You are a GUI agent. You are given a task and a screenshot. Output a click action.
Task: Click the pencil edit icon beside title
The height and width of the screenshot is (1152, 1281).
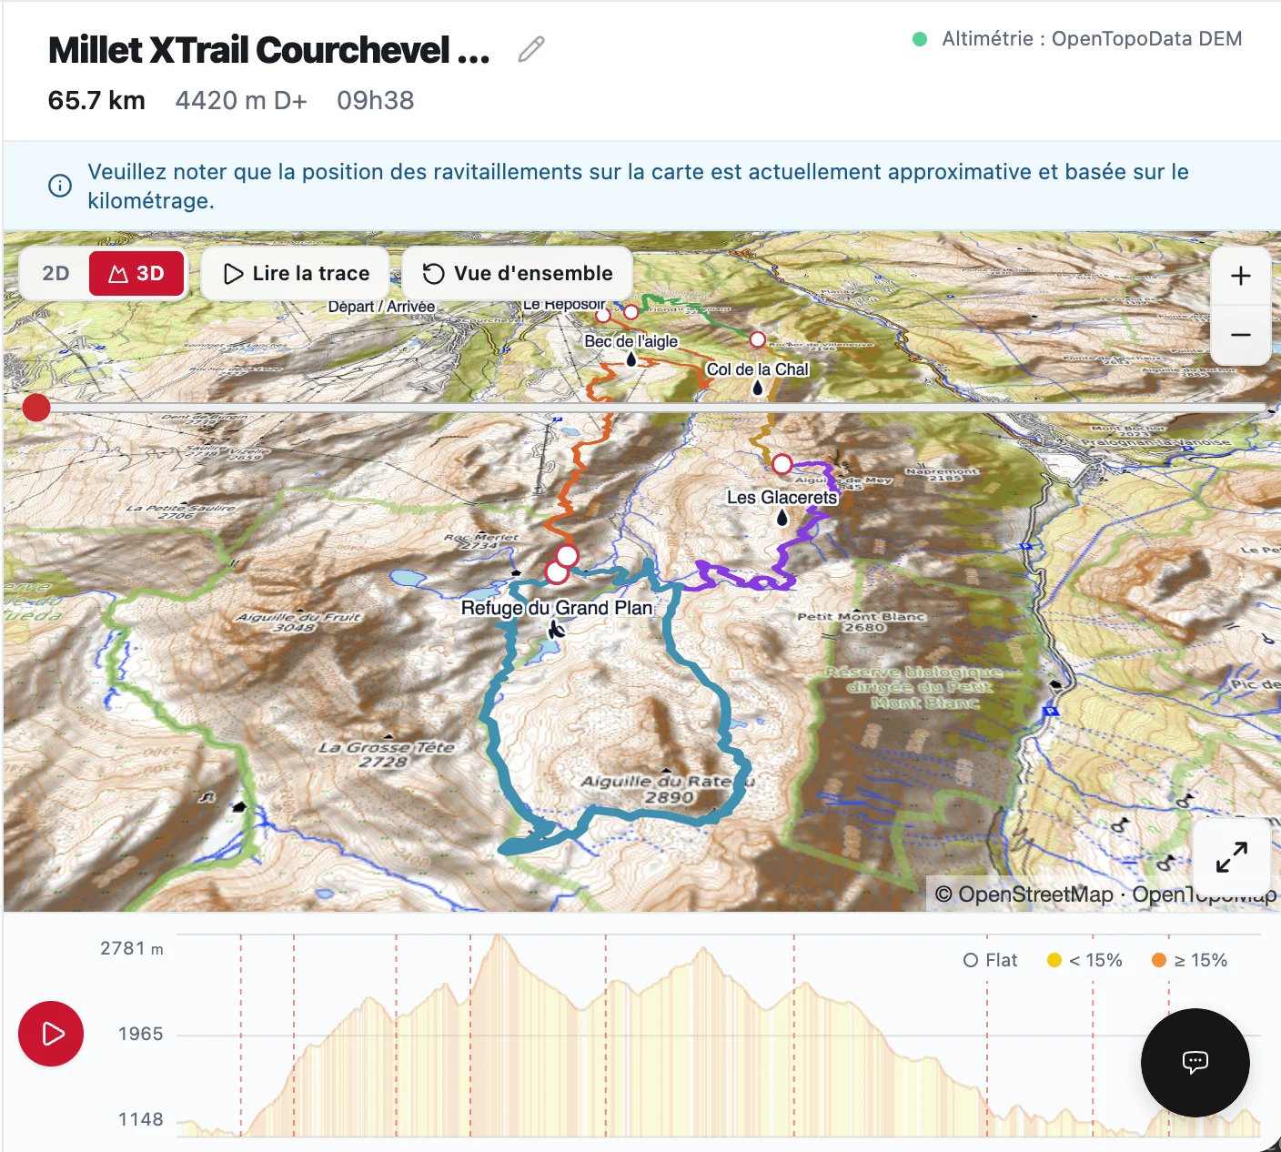click(531, 49)
